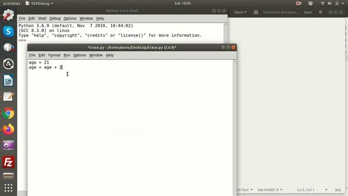This screenshot has width=348, height=196.
Task: Open the Debug menu in Python Shell
Action: coord(55,19)
